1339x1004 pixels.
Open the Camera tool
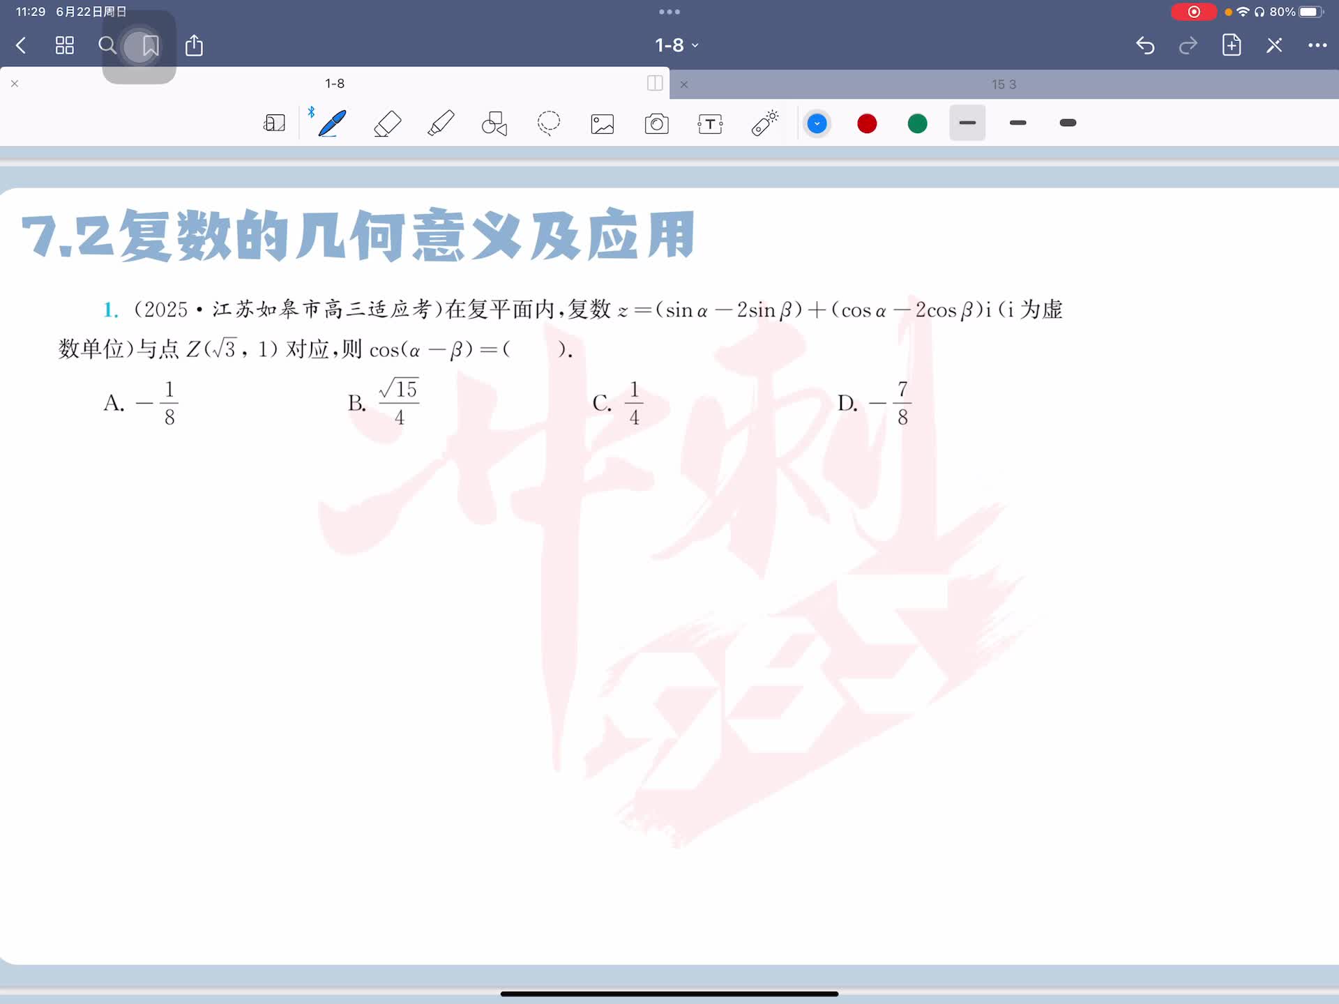click(656, 124)
